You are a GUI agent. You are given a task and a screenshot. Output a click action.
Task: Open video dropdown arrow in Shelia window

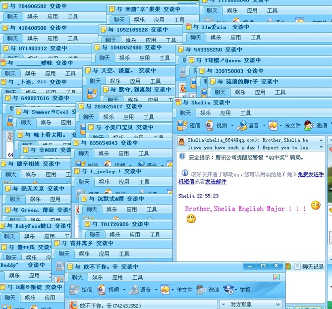(x=232, y=125)
